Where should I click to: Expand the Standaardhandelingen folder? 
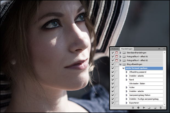[120, 53]
